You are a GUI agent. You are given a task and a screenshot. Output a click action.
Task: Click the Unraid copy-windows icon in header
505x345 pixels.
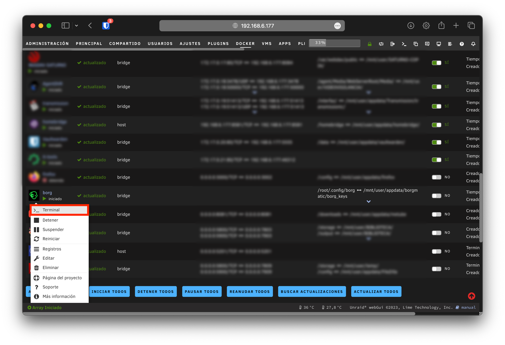[x=416, y=44]
